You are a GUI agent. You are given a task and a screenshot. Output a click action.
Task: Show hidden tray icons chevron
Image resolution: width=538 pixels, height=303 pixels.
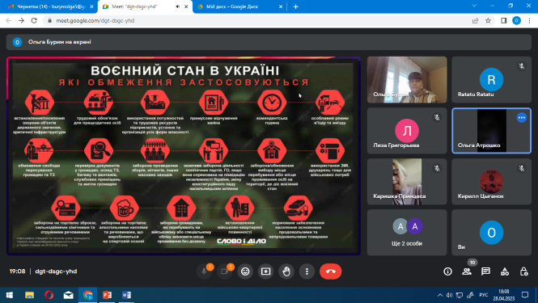click(x=440, y=295)
